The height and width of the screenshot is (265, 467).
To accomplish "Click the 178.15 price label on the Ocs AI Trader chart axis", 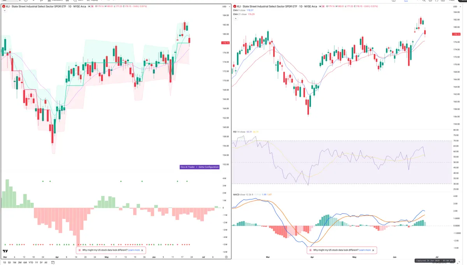I will coord(225,43).
